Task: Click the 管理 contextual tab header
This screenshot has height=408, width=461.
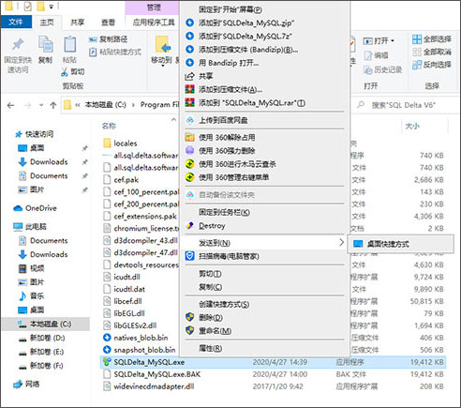Action: [153, 8]
